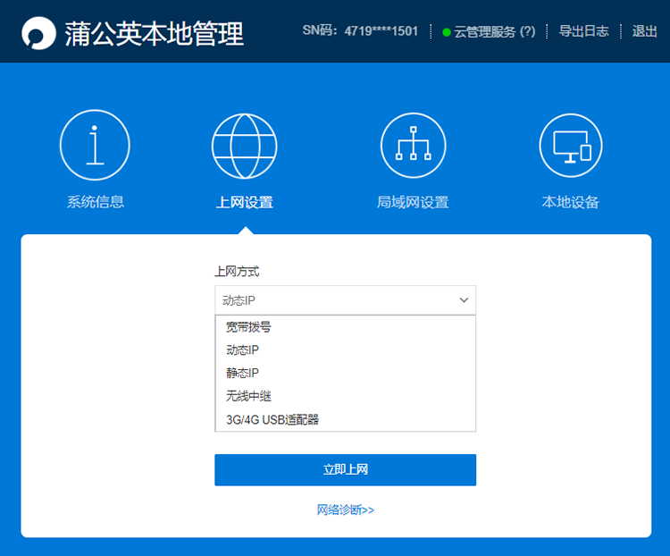Open 本地设备 monitor icon
Screen dimensions: 670x556
tap(571, 146)
